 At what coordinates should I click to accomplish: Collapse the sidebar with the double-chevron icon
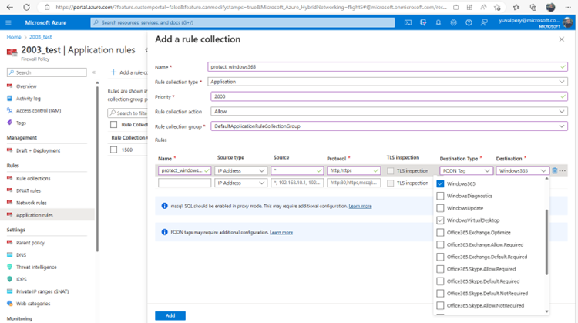[x=93, y=72]
